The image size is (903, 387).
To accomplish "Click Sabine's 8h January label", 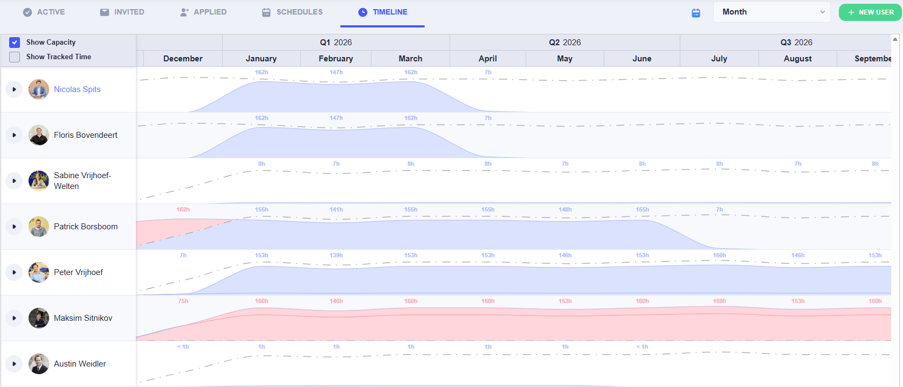I will (261, 164).
